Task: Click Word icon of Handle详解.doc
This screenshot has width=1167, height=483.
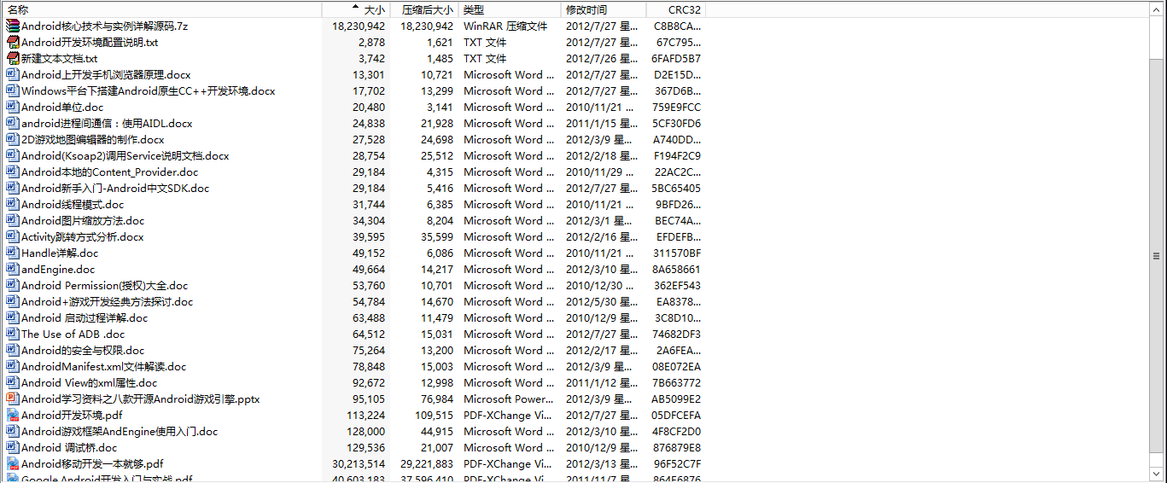Action: click(13, 253)
